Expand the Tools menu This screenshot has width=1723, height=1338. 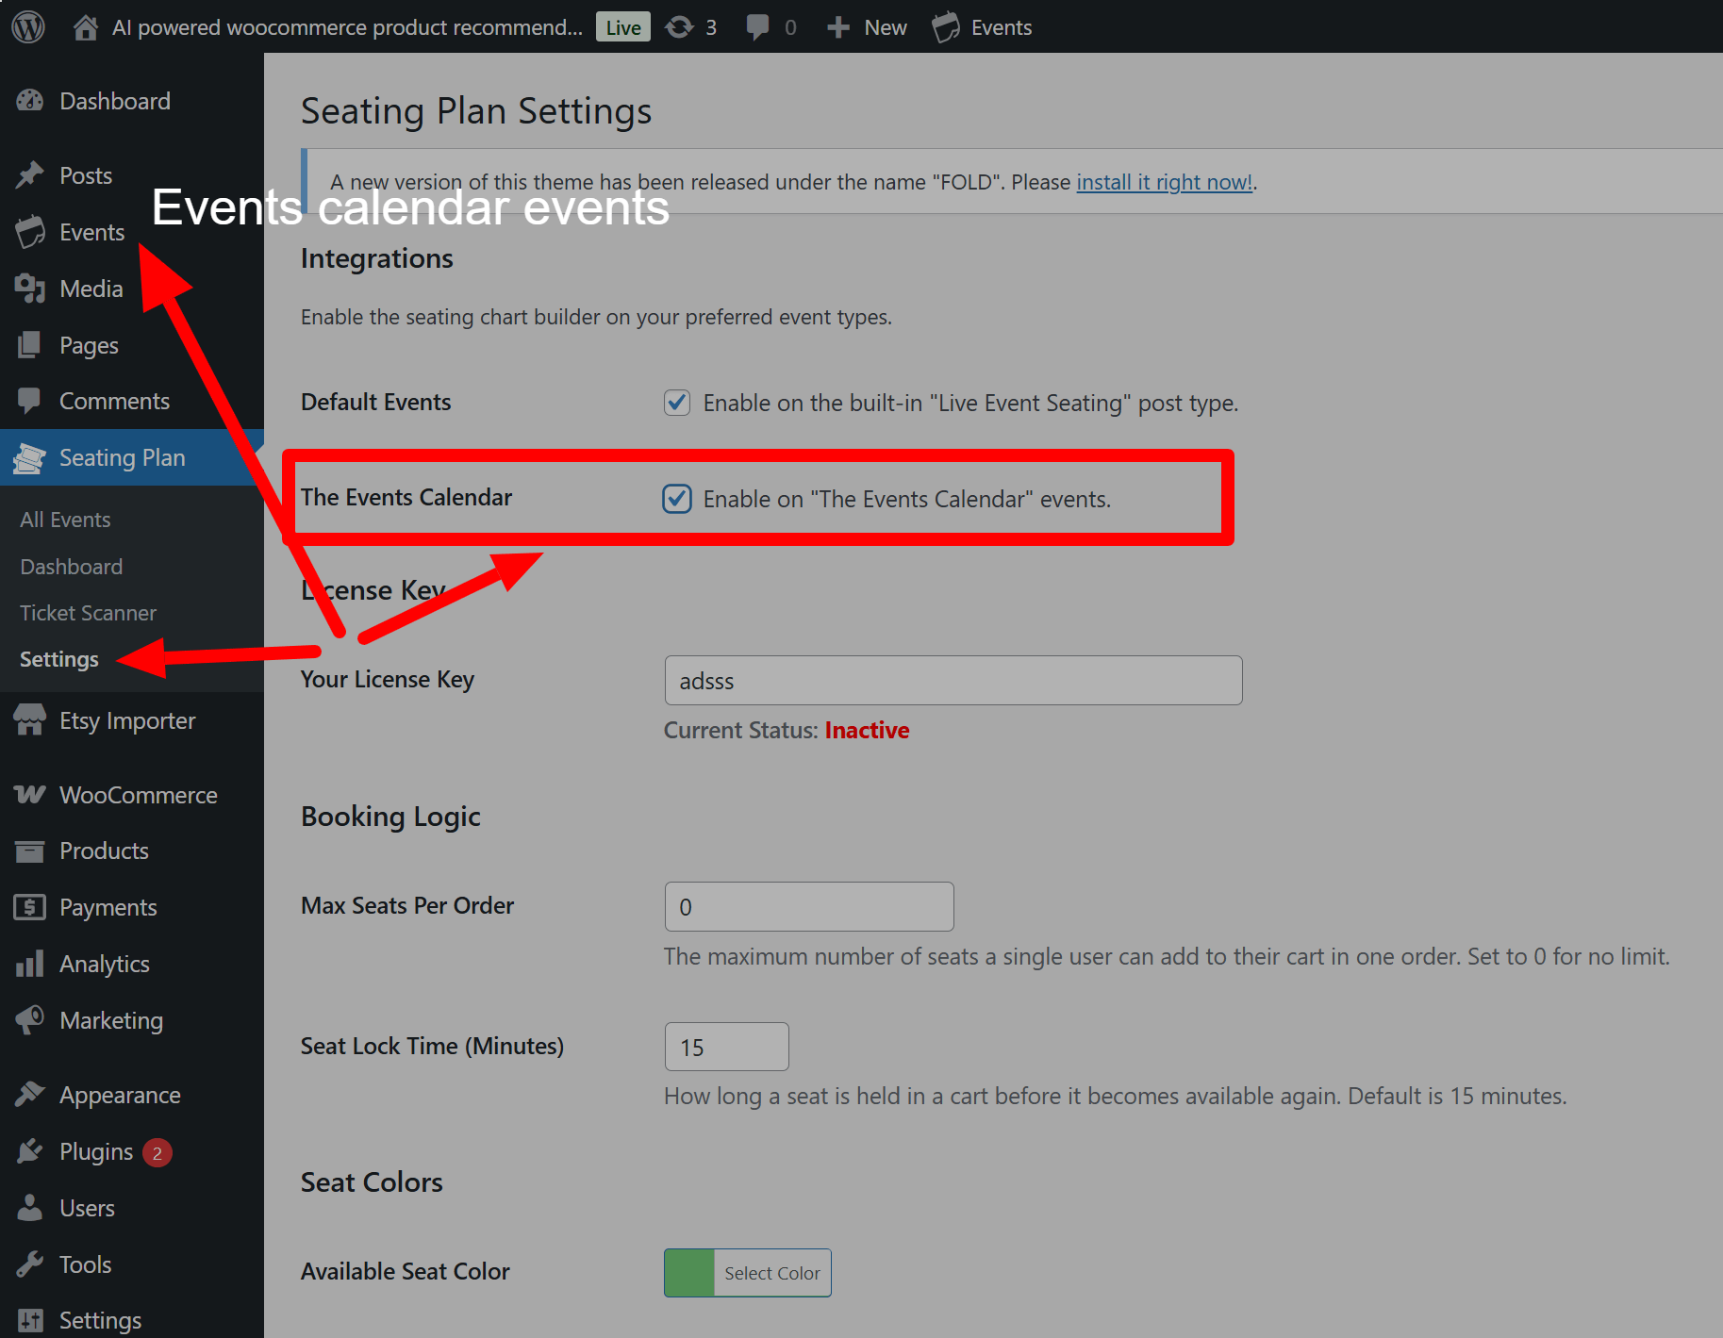click(x=84, y=1264)
